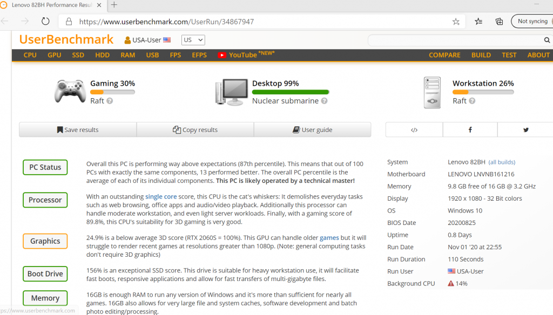Viewport: 553px width, 315px height.
Task: Click the gaming controller icon
Action: pyautogui.click(x=70, y=91)
